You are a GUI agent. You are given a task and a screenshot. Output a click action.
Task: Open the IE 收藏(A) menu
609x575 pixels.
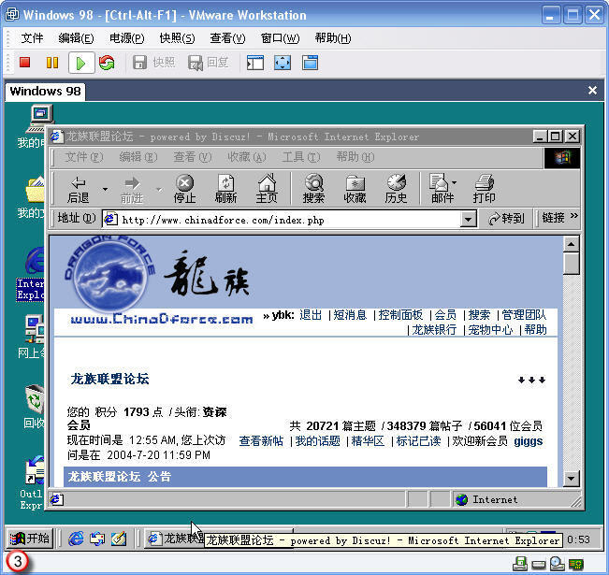[247, 157]
